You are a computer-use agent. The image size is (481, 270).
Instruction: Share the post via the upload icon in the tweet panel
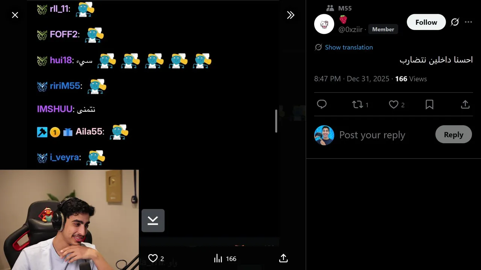[465, 105]
